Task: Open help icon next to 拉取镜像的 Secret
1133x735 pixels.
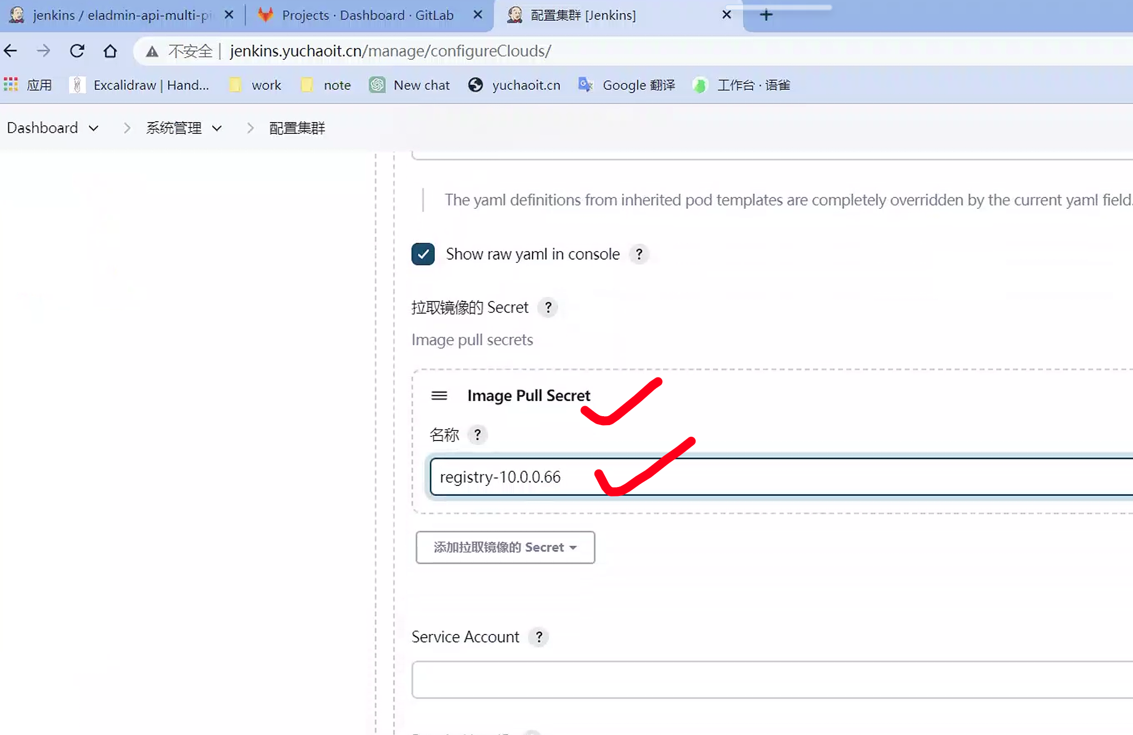Action: (548, 307)
